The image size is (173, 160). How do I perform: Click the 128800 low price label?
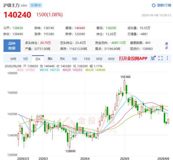(x=70, y=151)
